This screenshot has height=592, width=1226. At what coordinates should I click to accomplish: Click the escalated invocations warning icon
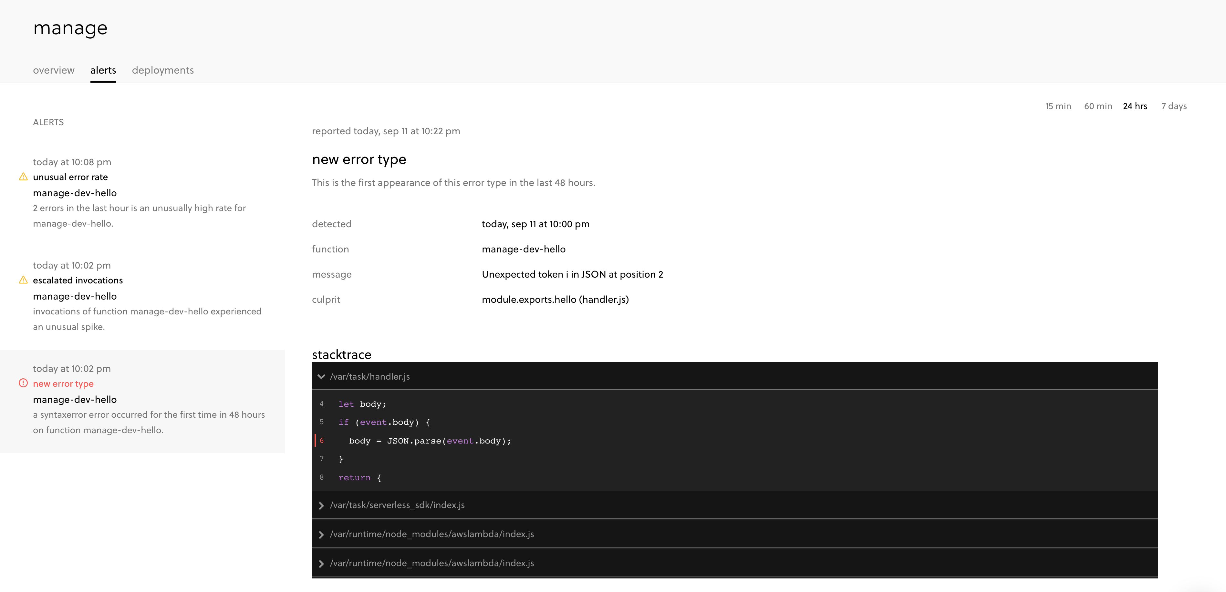(x=23, y=280)
